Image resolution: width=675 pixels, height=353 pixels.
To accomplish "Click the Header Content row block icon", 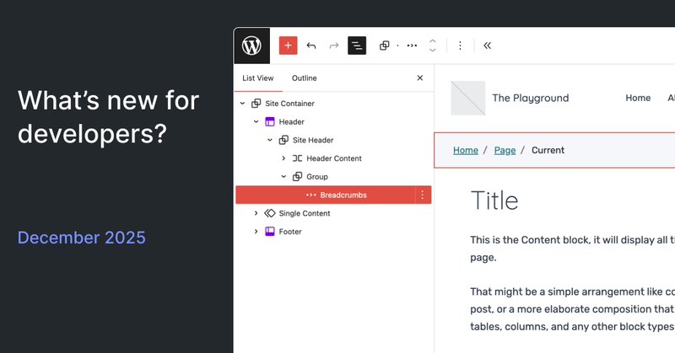I will click(x=298, y=158).
